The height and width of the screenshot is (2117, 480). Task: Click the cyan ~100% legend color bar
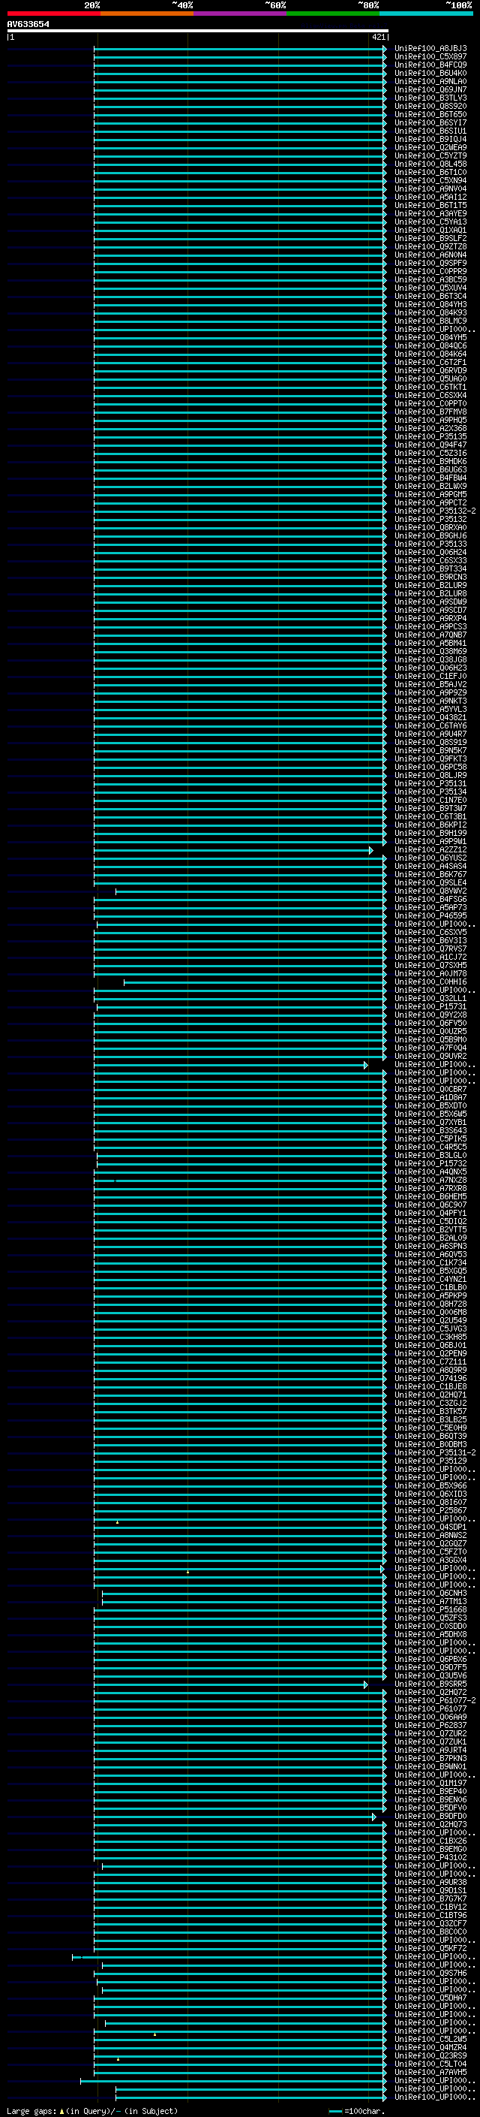click(427, 14)
